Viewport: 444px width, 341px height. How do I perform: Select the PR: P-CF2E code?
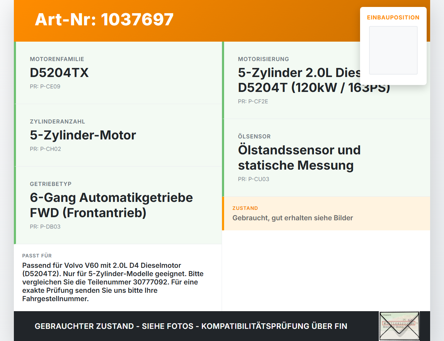click(x=253, y=101)
